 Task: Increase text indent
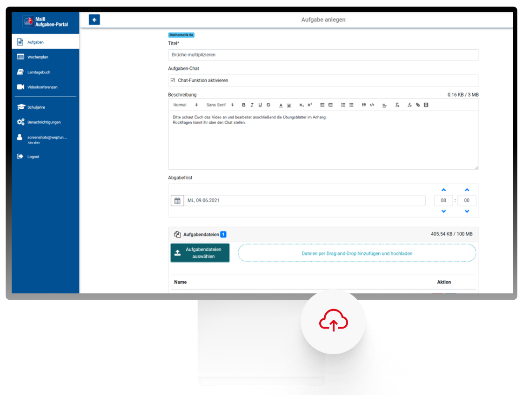coord(330,105)
